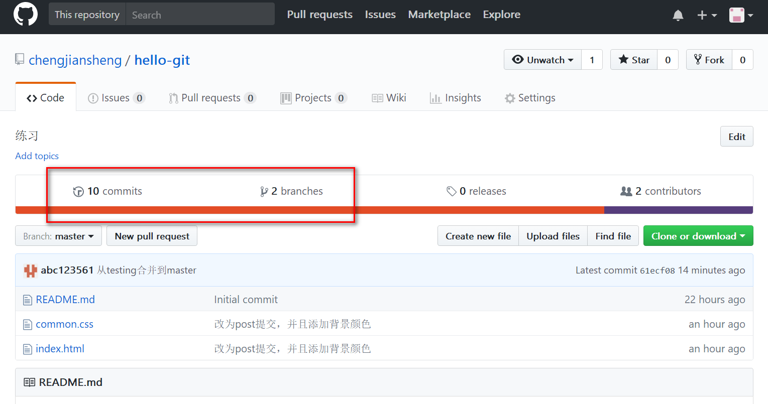Star this repository
The height and width of the screenshot is (404, 768).
pos(634,60)
